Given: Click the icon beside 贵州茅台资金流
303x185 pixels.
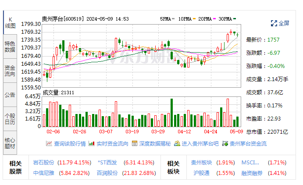Looking at the screenshot, I should 225,143.
